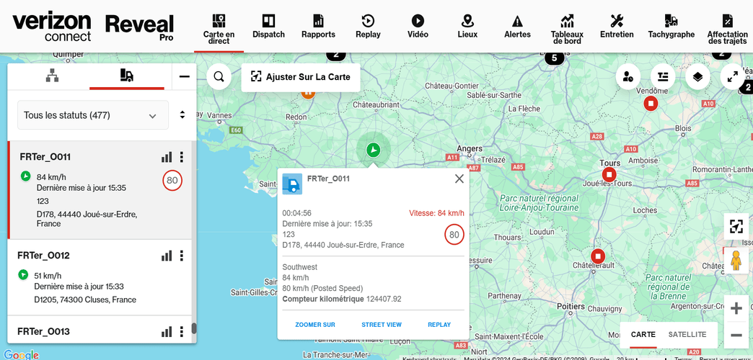Click the Google logo on the map
Screen dimensions: 753x360
coord(21,355)
